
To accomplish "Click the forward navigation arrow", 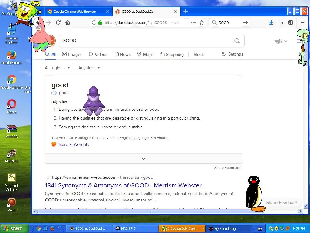I will click(48, 22).
